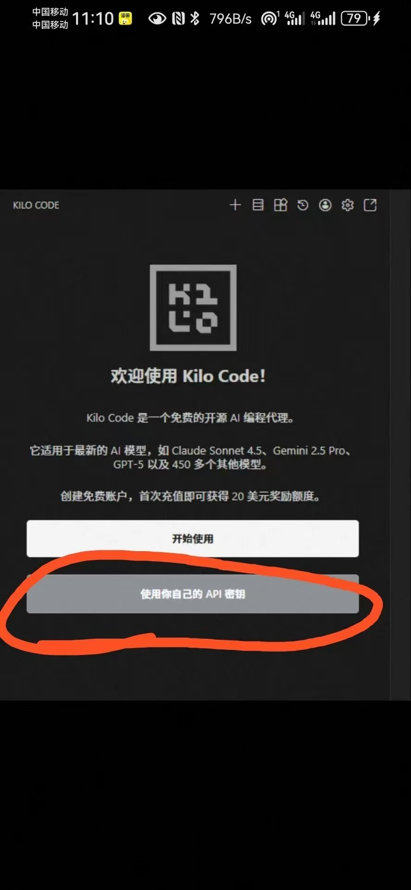Viewport: 411px width, 890px height.
Task: Open the task history clock icon
Action: 303,205
